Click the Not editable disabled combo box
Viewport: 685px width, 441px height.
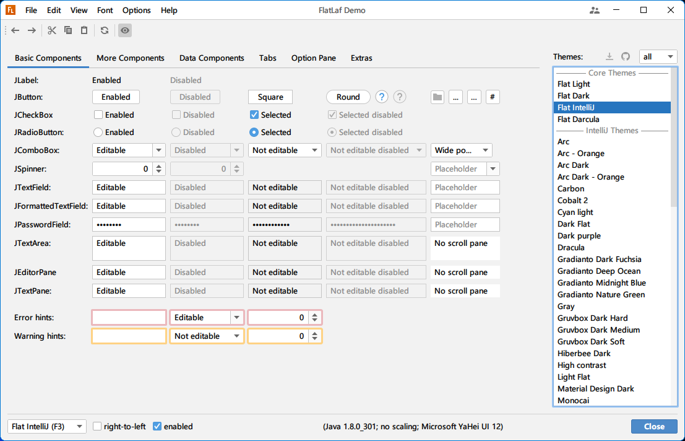click(376, 151)
